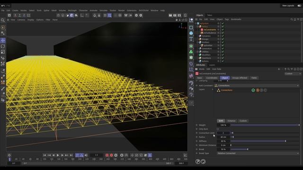Click the lock icon in Attributes panel
The image size is (303, 170).
[295, 69]
